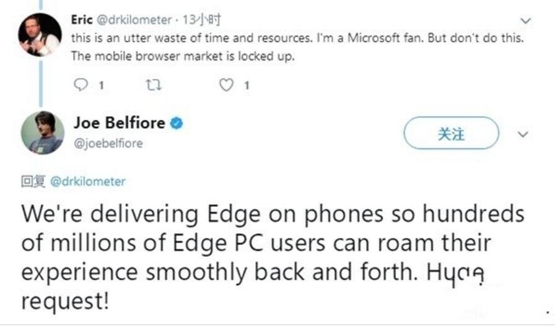Click the reply count 1 beside the bubble

(x=101, y=85)
